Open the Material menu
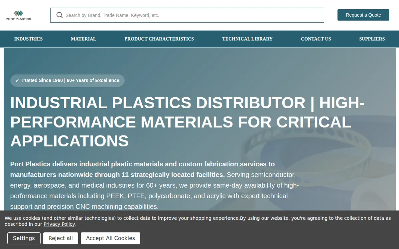Screen dimensions: 399x249 point(83,39)
